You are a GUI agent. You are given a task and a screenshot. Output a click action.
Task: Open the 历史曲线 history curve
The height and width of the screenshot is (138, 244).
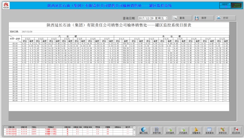point(183,131)
